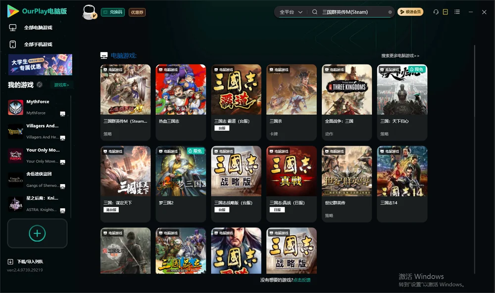Open the user avatar profile icon
495x293 pixels.
coord(89,12)
